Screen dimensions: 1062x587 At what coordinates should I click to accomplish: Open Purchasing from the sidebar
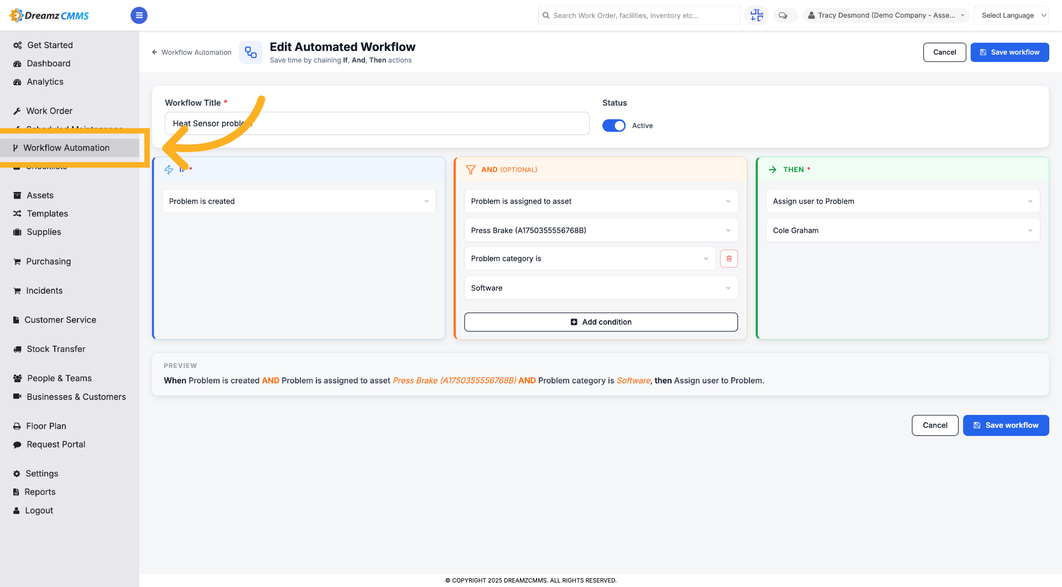(x=49, y=262)
